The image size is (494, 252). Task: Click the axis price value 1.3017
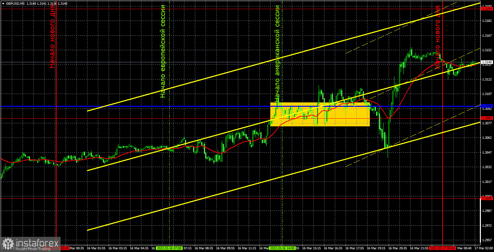(486, 182)
